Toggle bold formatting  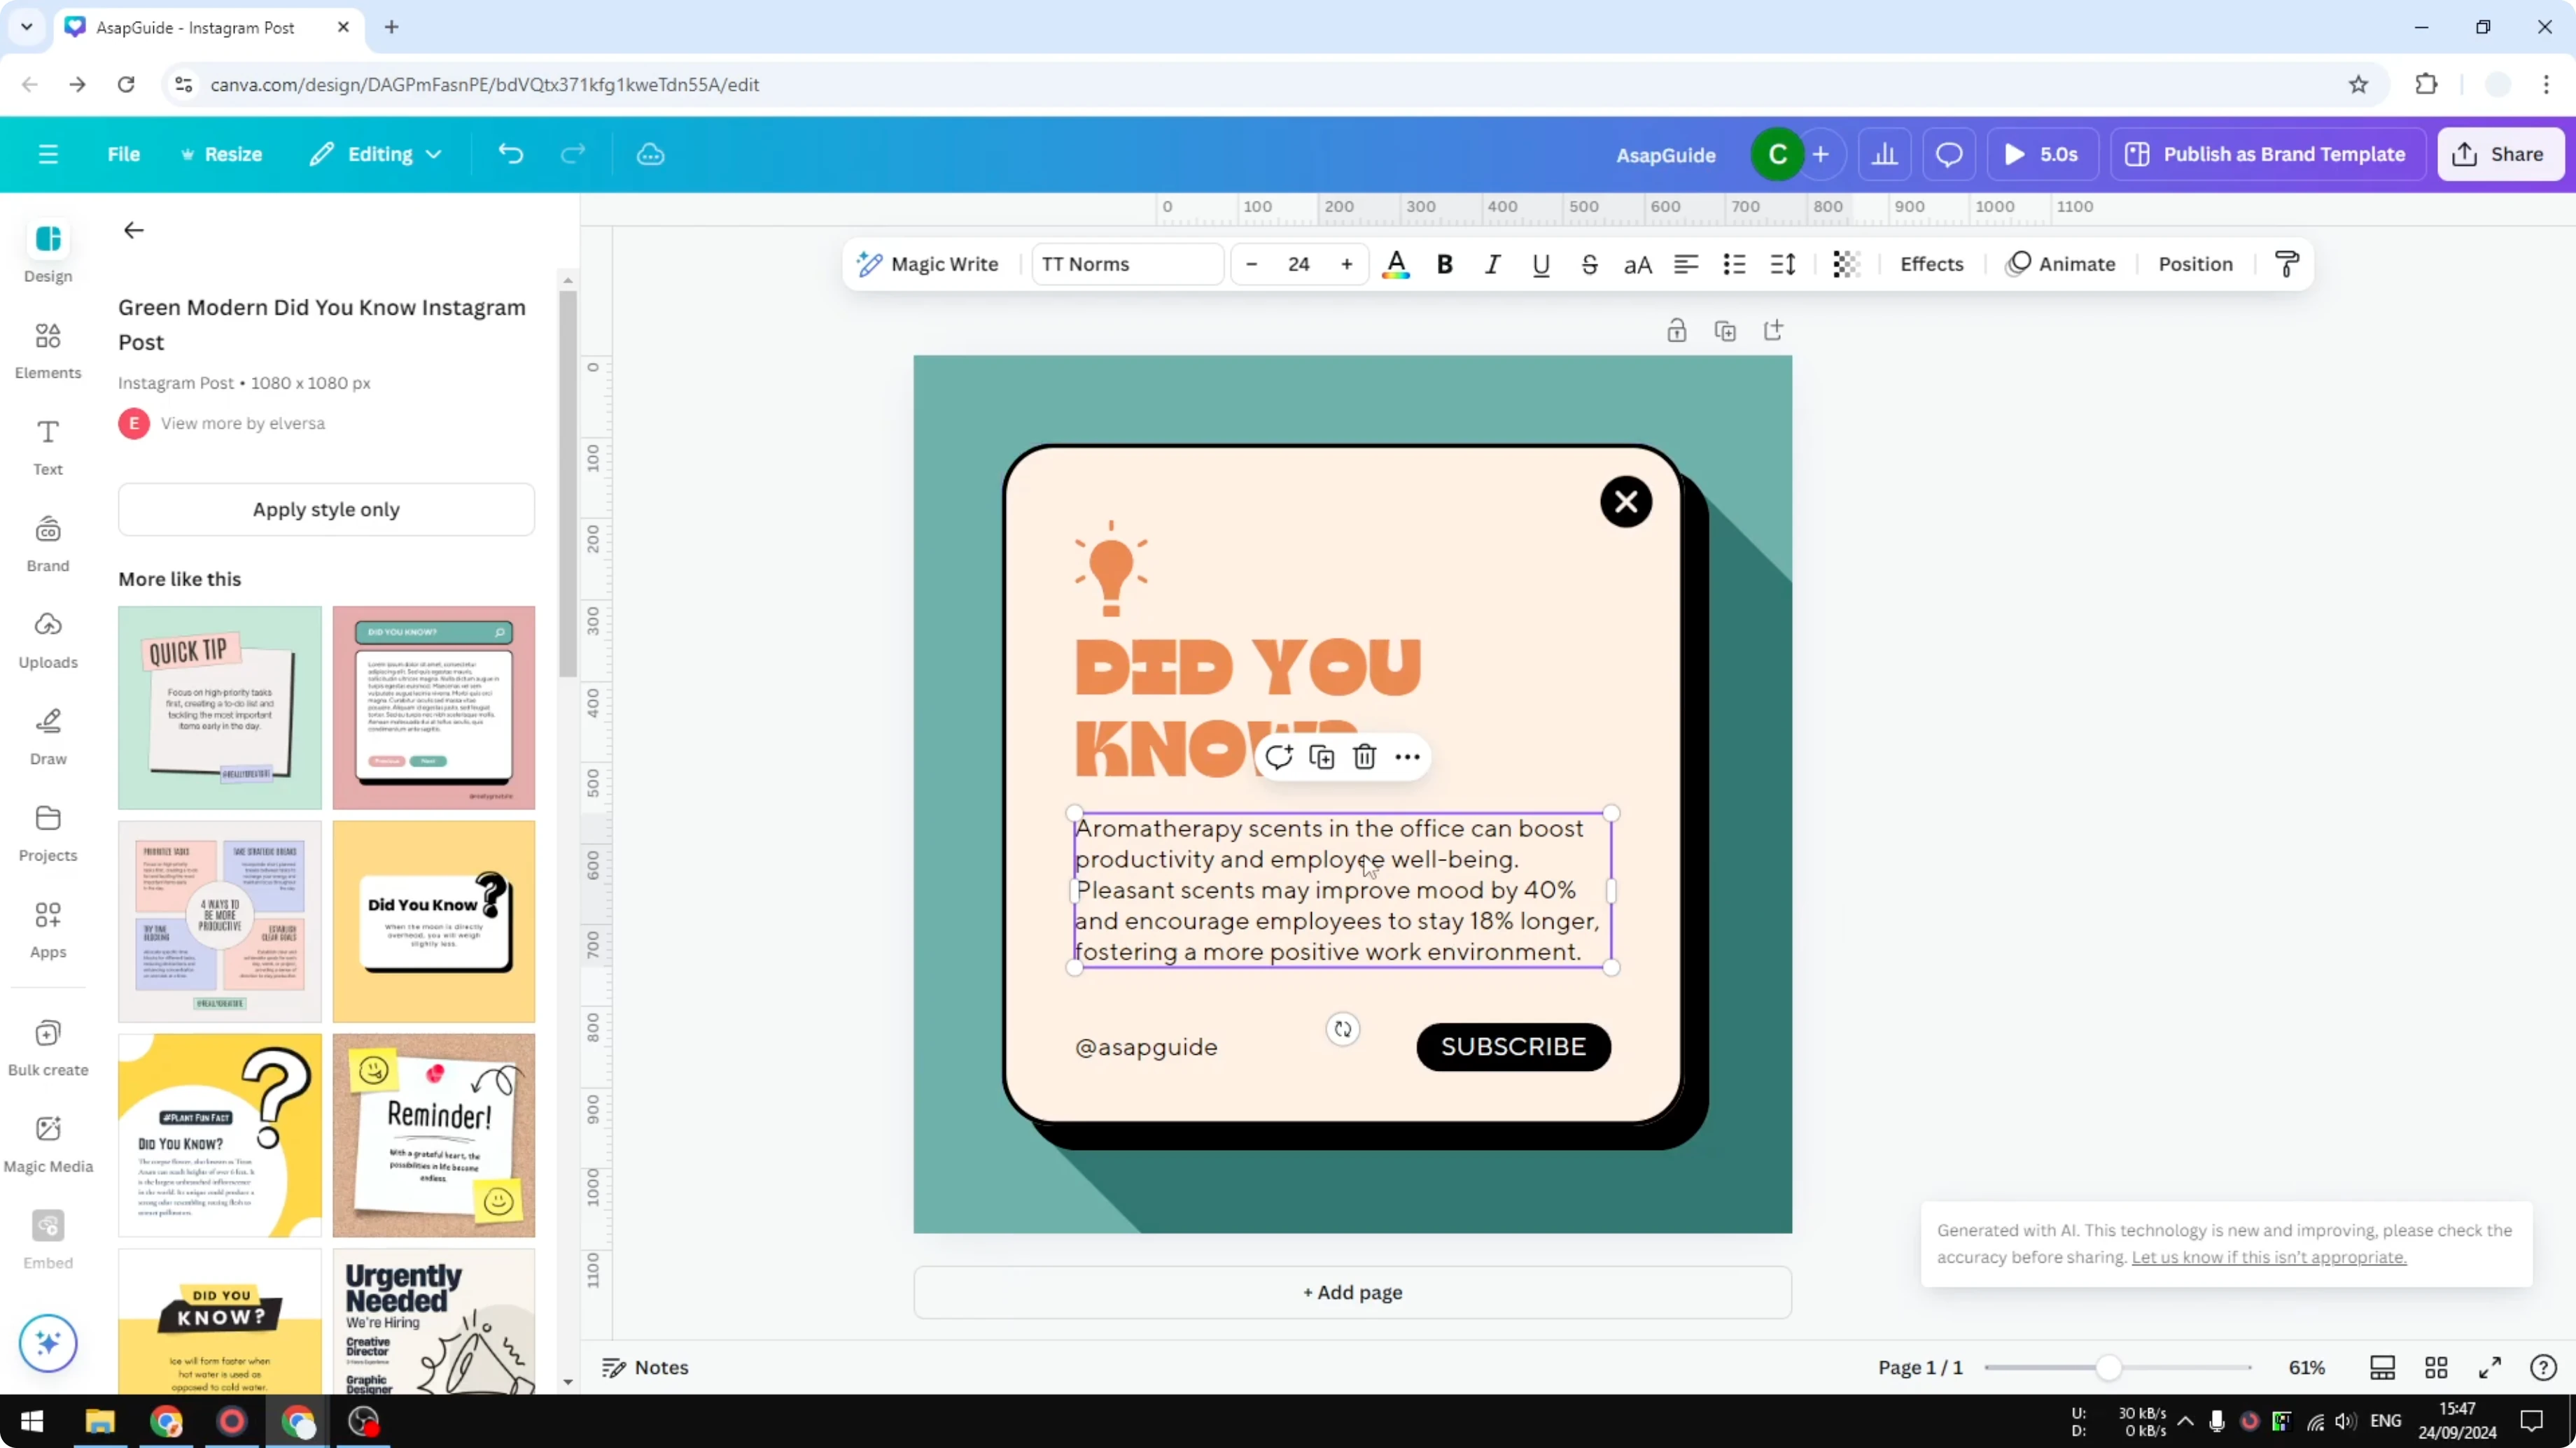coord(1445,264)
